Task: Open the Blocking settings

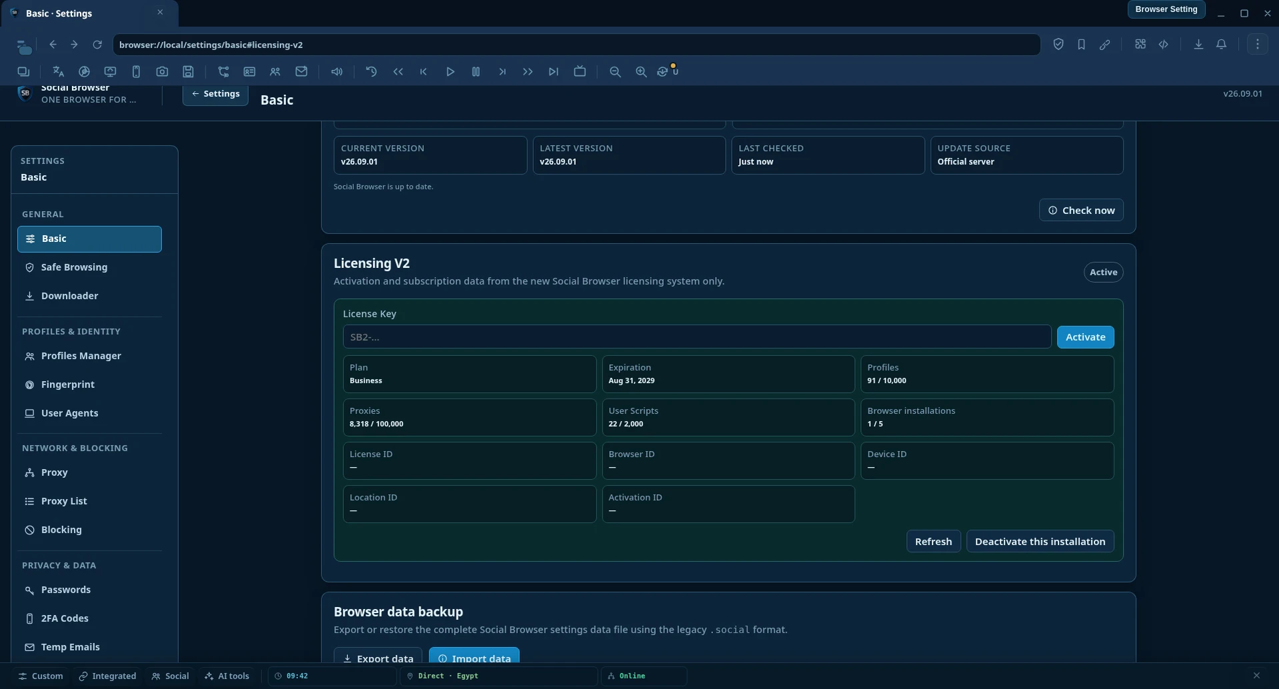Action: pyautogui.click(x=89, y=530)
